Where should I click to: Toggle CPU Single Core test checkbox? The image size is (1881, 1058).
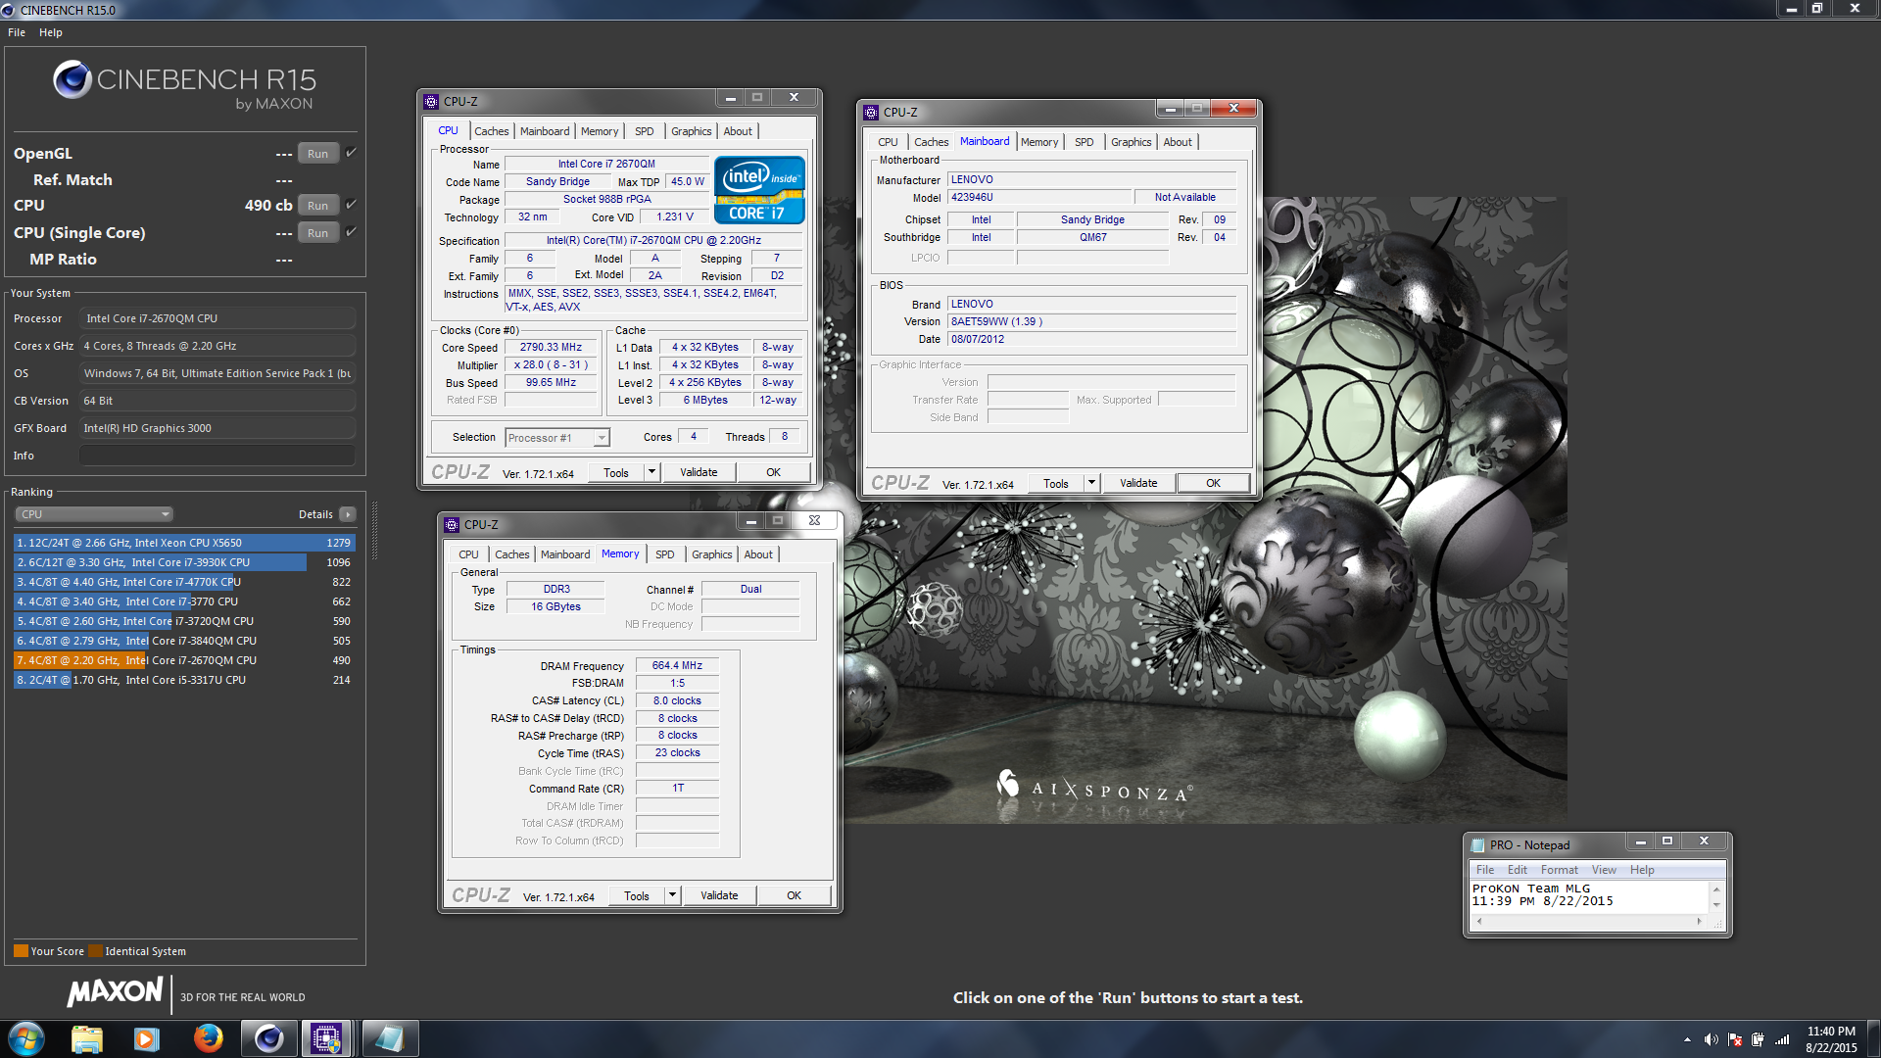click(x=351, y=232)
